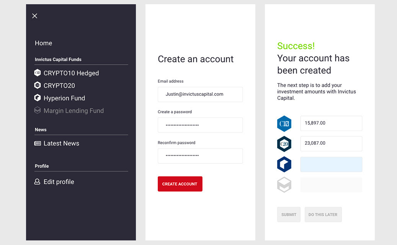This screenshot has height=245, width=397.
Task: Click the grey Margin Lending hexagon logo
Action: click(284, 185)
